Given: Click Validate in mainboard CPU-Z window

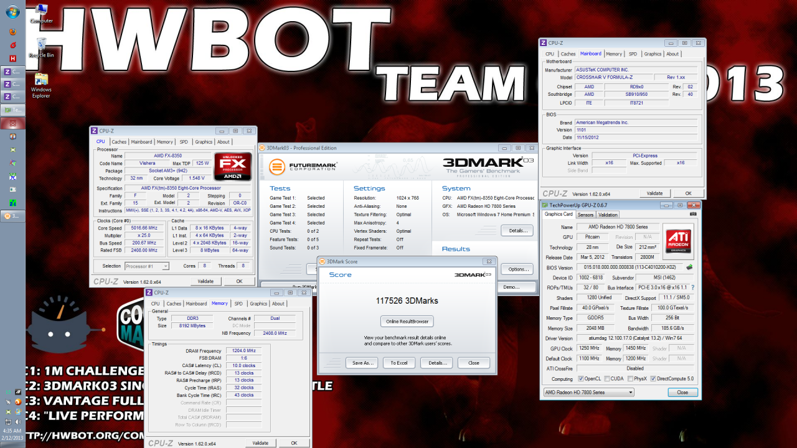Looking at the screenshot, I should [655, 194].
